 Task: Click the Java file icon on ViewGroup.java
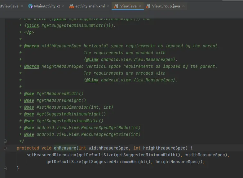tap(148, 6)
